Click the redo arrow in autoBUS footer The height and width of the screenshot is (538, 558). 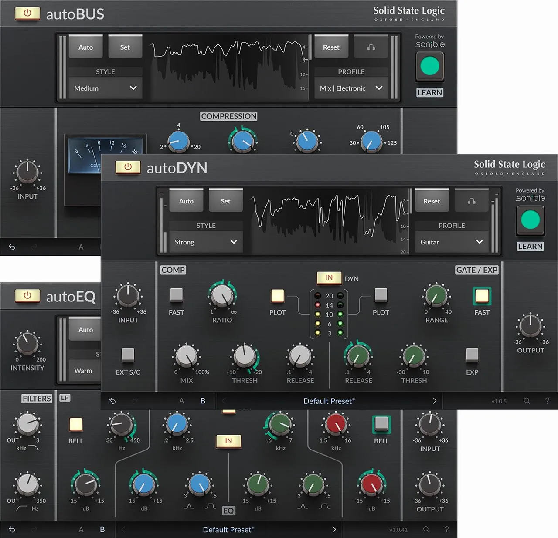coord(34,247)
